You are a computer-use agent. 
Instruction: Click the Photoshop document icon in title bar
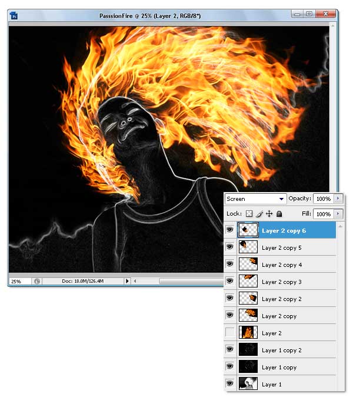point(15,16)
